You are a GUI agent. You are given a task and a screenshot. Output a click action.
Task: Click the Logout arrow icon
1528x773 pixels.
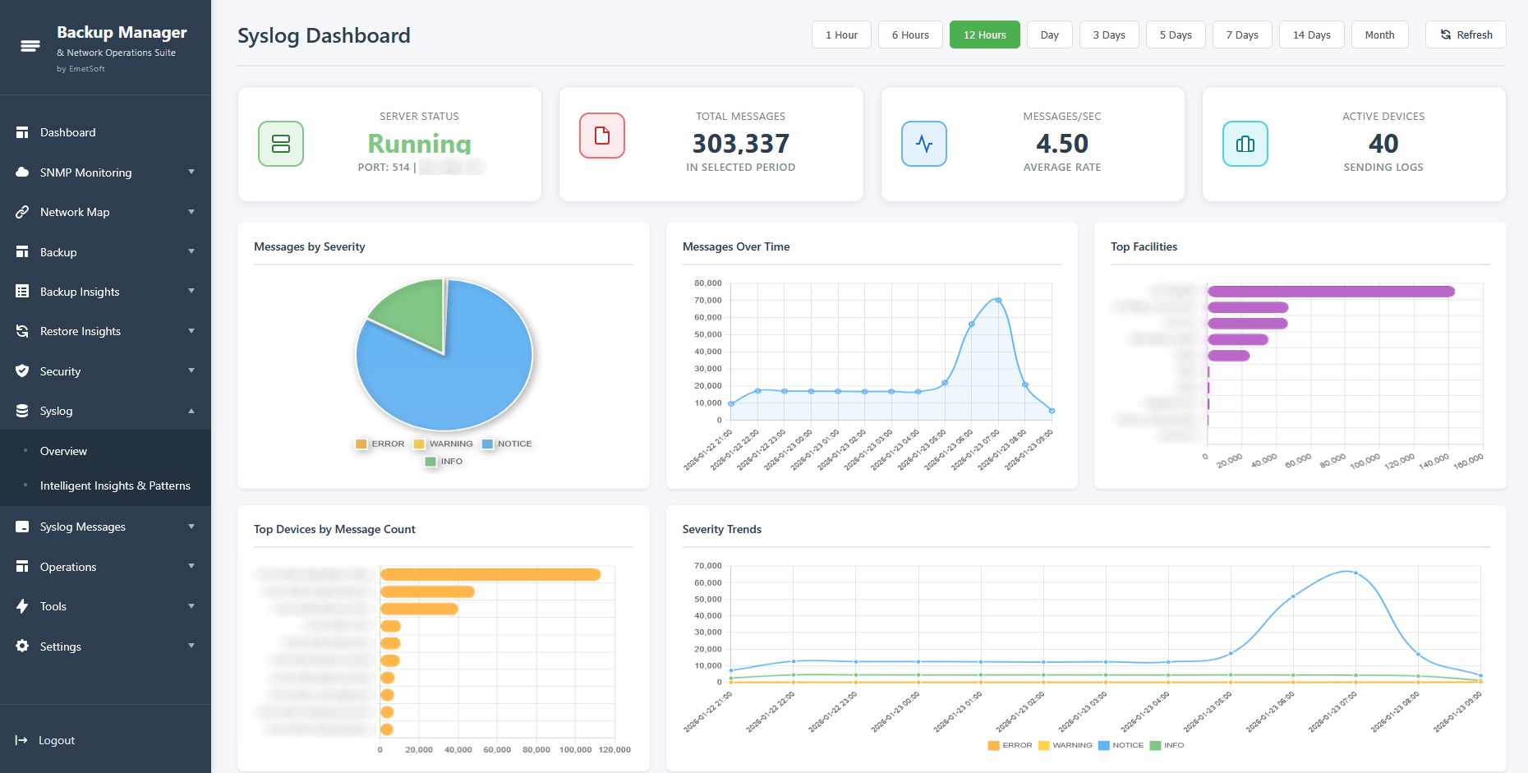pyautogui.click(x=21, y=740)
